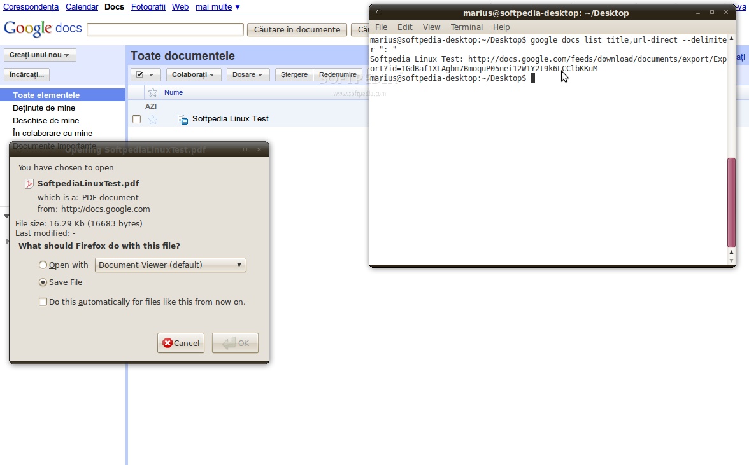Open the Colaborați dropdown menu
Viewport: 749px width, 465px height.
(x=193, y=75)
